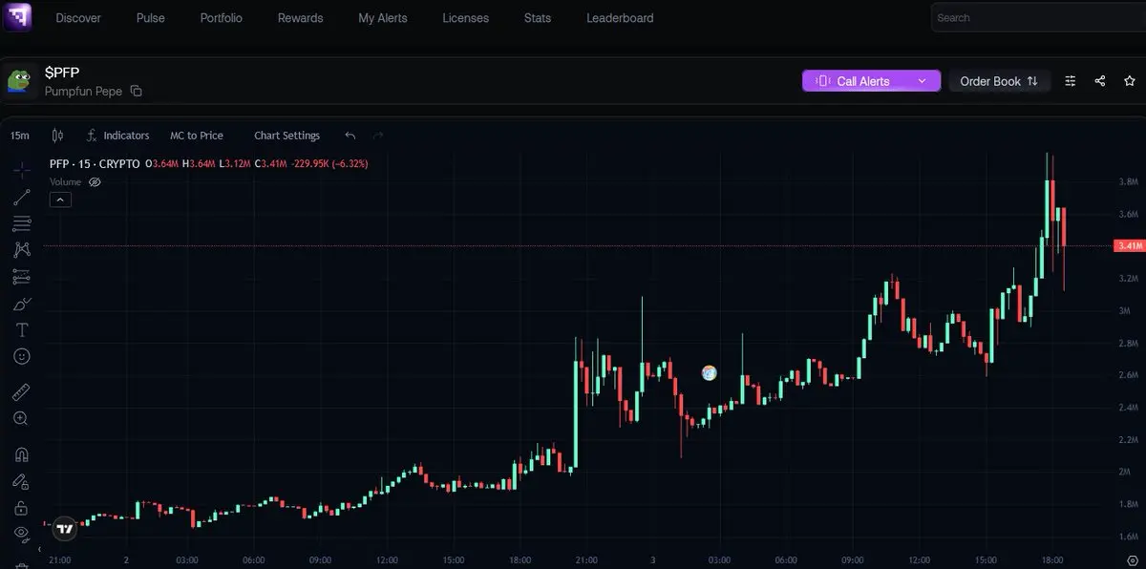The image size is (1146, 569).
Task: Select the brush drawing tool
Action: pyautogui.click(x=22, y=304)
